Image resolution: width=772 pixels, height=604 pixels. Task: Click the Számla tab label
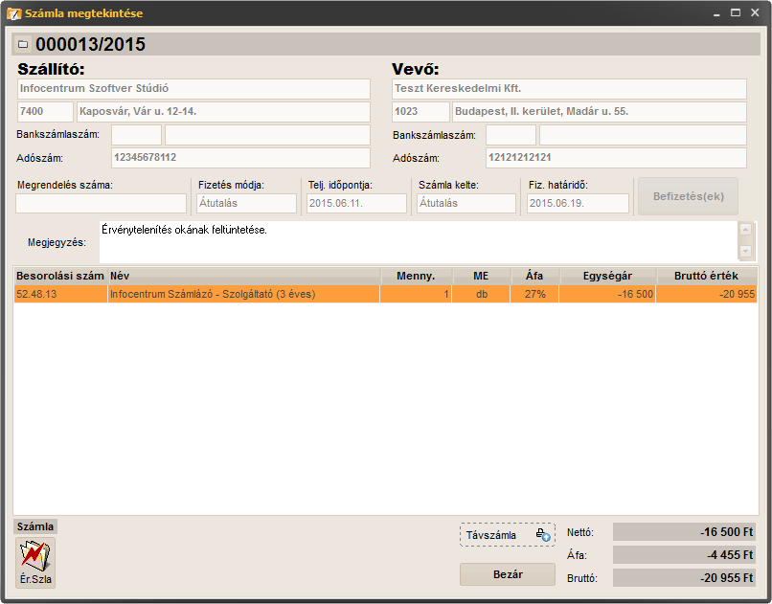point(35,526)
